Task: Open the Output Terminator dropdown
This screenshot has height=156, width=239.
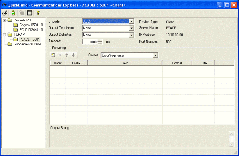Action: (x=131, y=28)
